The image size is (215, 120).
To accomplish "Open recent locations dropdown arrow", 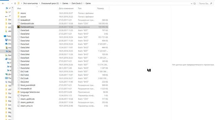I will point(12,3).
